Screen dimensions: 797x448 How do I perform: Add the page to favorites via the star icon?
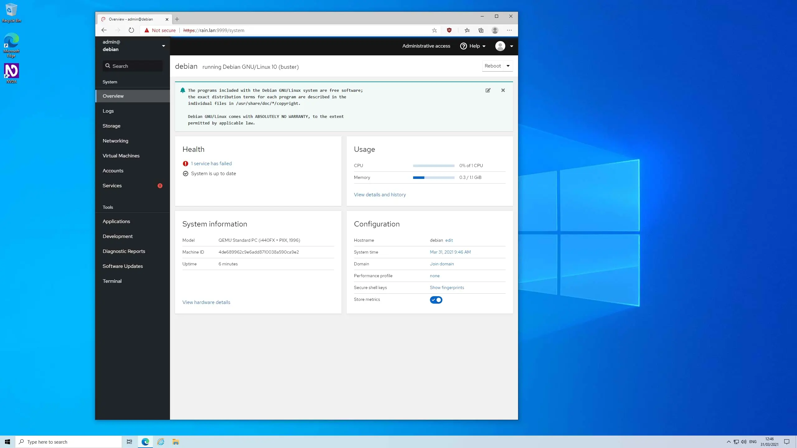[x=434, y=30]
